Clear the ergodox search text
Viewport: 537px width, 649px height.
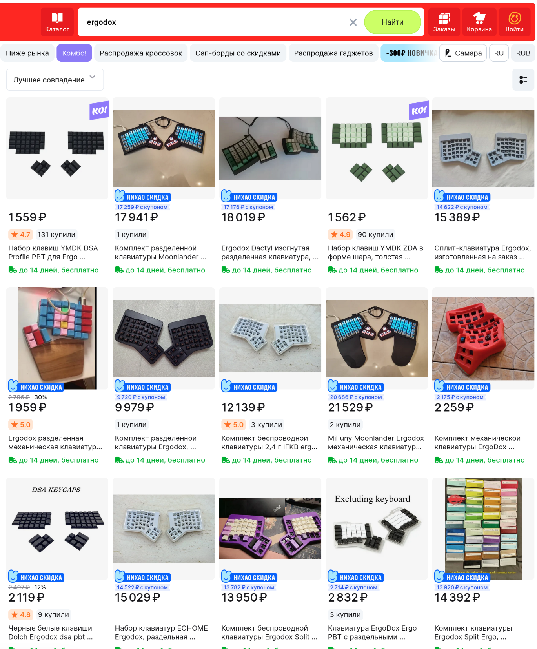click(x=353, y=22)
